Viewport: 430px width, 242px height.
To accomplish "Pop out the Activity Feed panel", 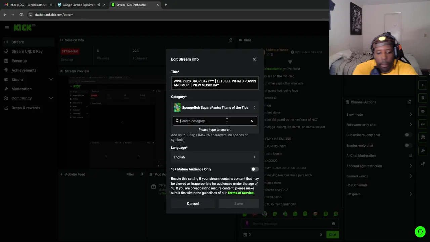I will click(x=141, y=174).
